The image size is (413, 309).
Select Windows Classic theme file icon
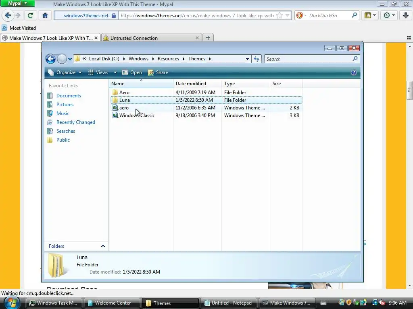115,115
